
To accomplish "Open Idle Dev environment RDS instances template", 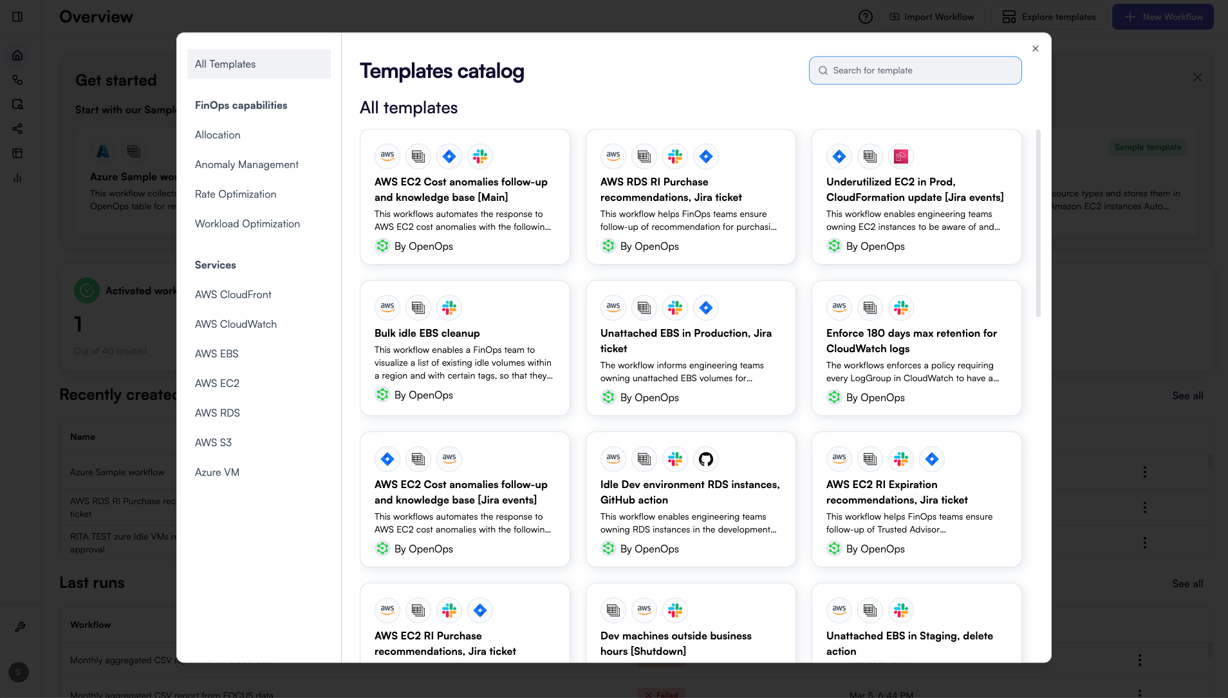I will click(691, 499).
